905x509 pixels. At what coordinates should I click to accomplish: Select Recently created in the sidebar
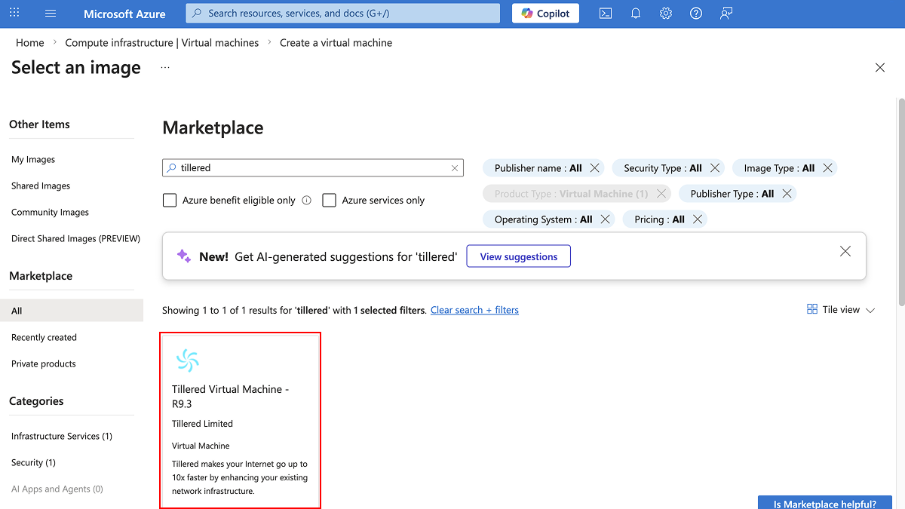tap(44, 337)
